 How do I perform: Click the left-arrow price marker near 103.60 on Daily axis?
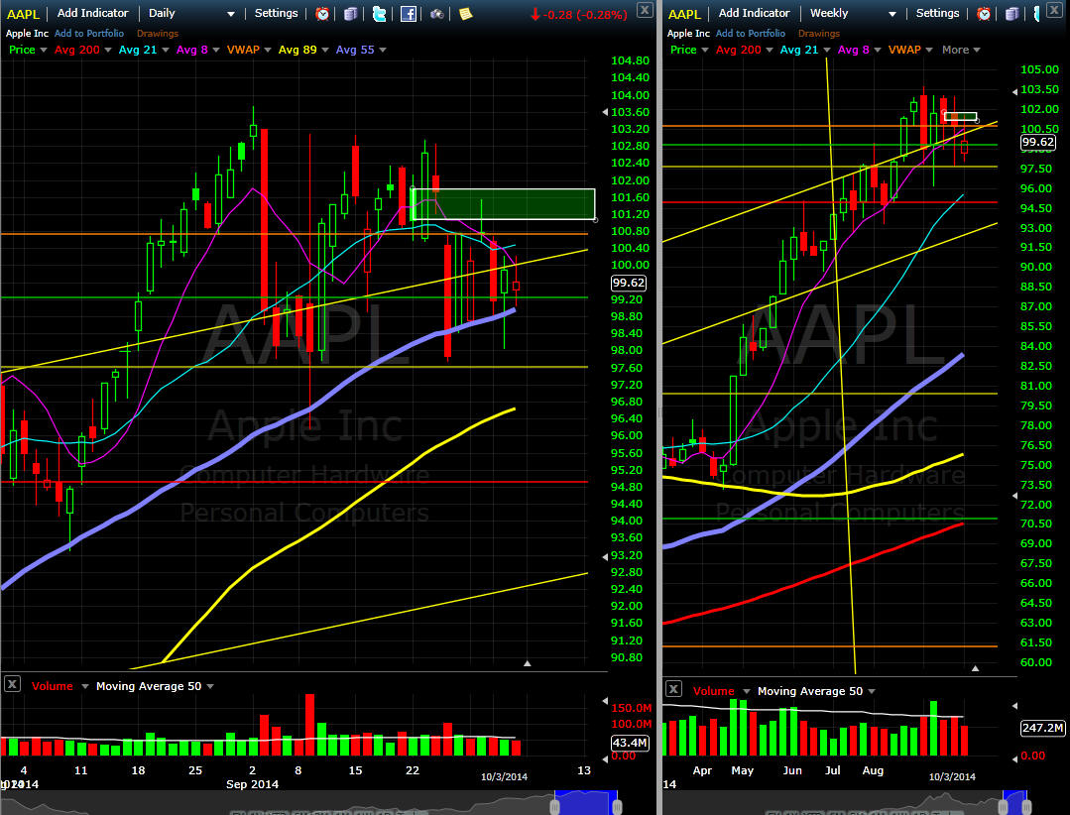[605, 112]
